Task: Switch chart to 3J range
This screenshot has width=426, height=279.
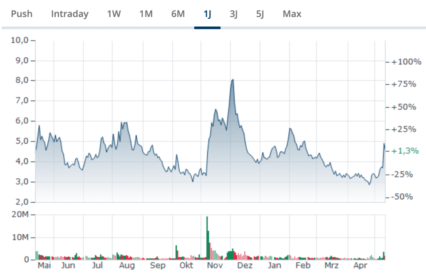Action: [x=233, y=14]
